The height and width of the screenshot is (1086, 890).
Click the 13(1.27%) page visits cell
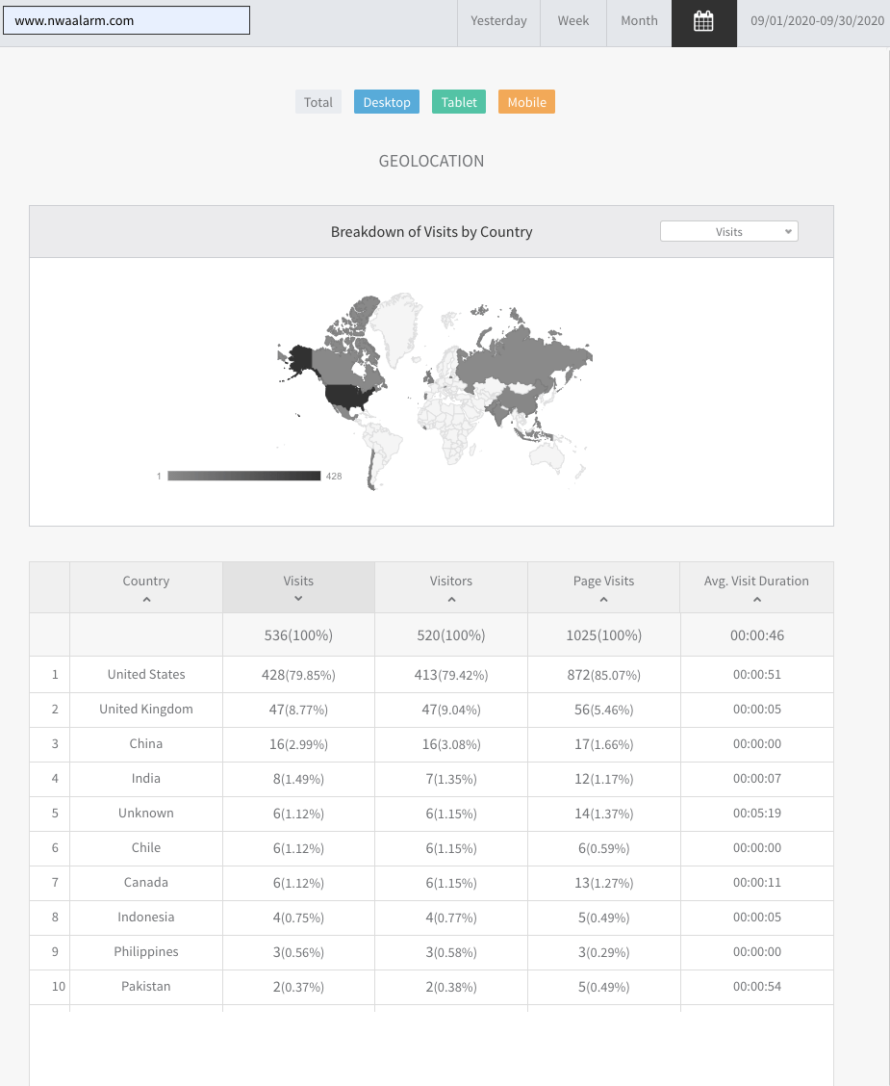[603, 883]
